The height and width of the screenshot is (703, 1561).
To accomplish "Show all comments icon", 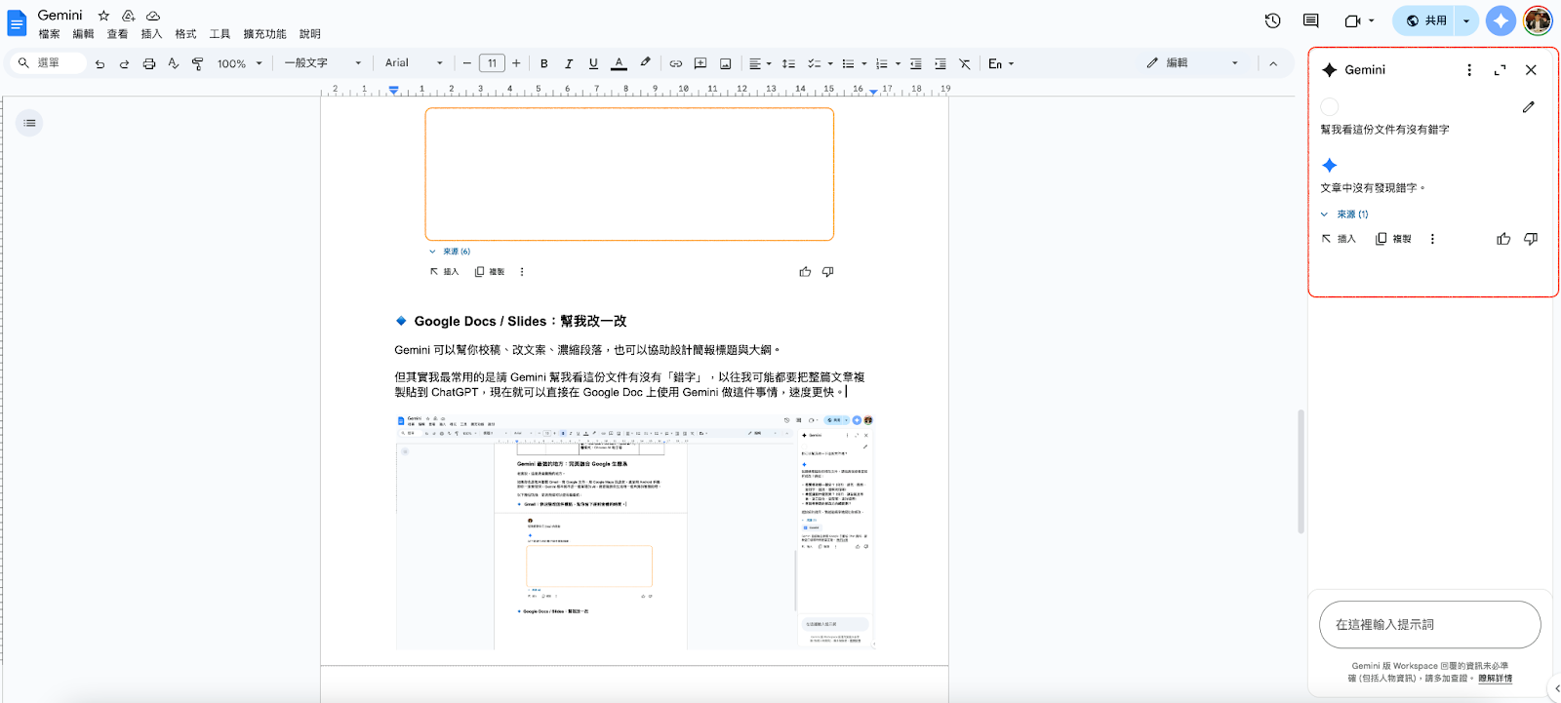I will 1310,20.
